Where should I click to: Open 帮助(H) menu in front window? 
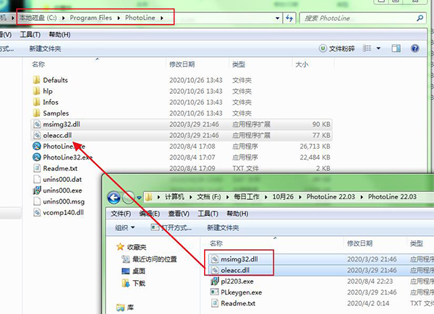tap(237, 214)
